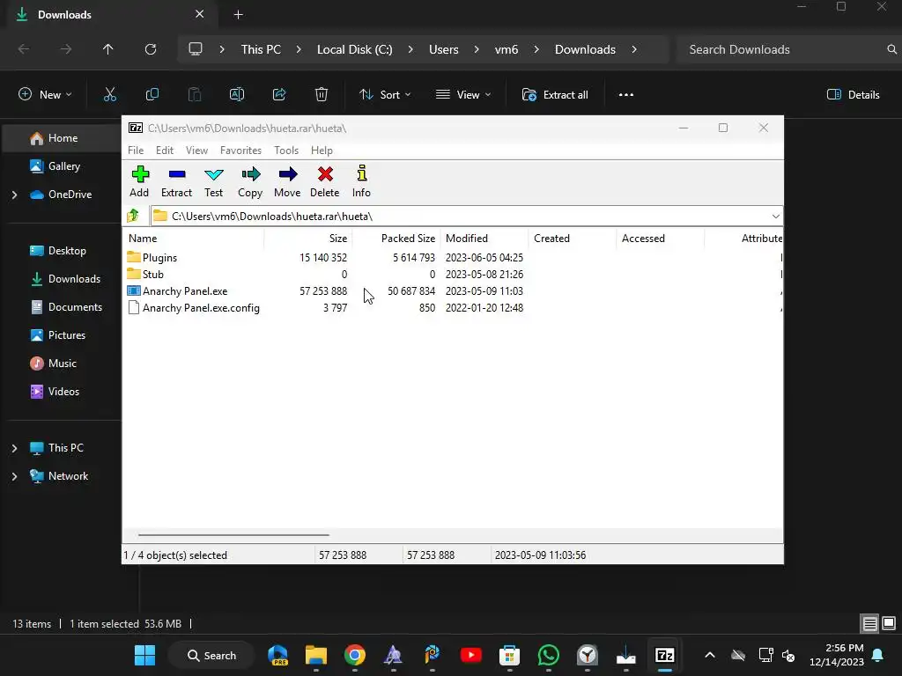Switch Explorer to large thumbnails view
The width and height of the screenshot is (902, 676).
889,623
